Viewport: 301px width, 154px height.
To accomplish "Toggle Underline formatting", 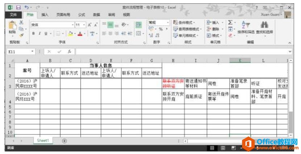I will (x=46, y=34).
